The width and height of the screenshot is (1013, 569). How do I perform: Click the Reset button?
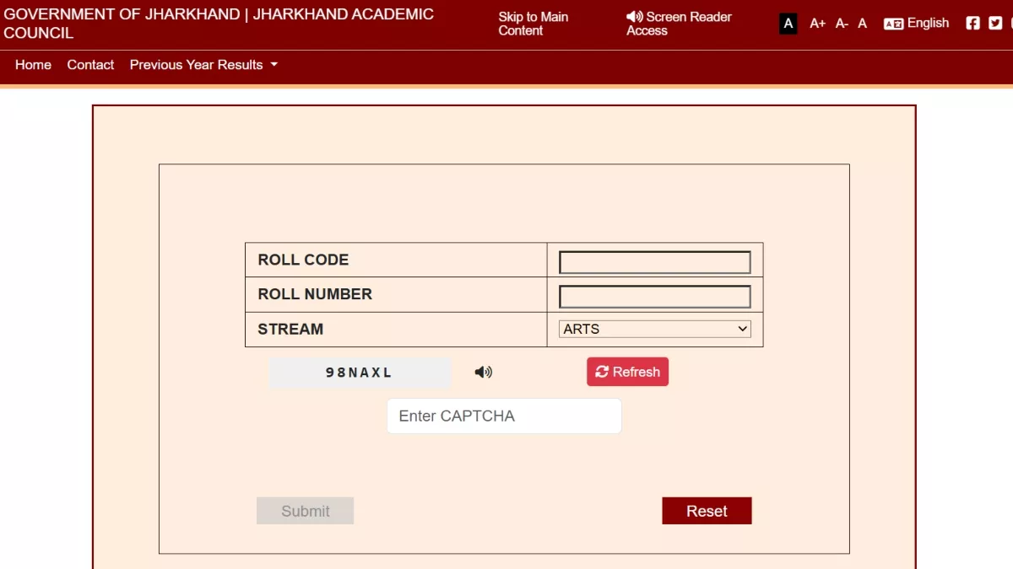coord(707,511)
